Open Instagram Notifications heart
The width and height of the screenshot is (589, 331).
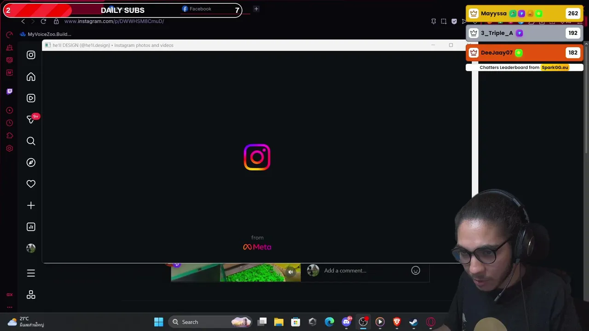(31, 184)
